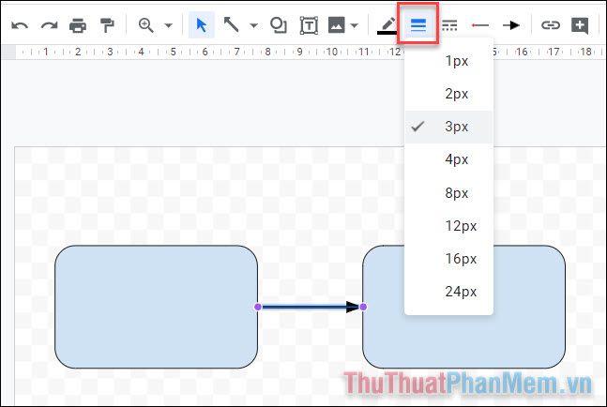
Task: Click the Redo arrow icon
Action: 49,25
